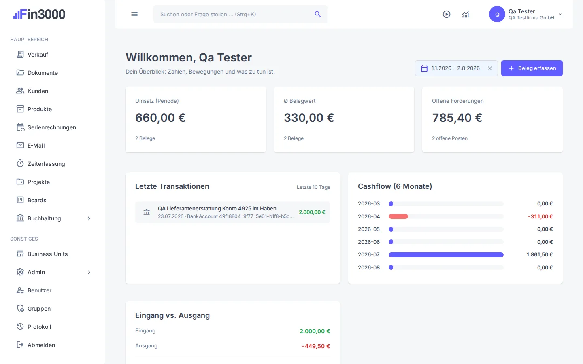Click the calendar icon in date range
The width and height of the screenshot is (583, 364).
pyautogui.click(x=424, y=68)
